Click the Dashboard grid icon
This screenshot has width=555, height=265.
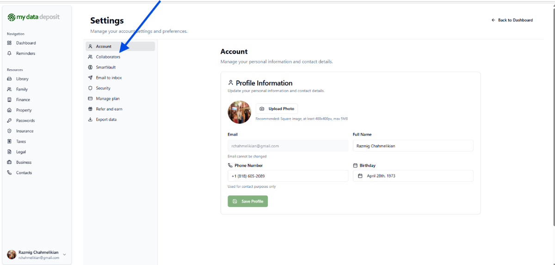point(9,43)
